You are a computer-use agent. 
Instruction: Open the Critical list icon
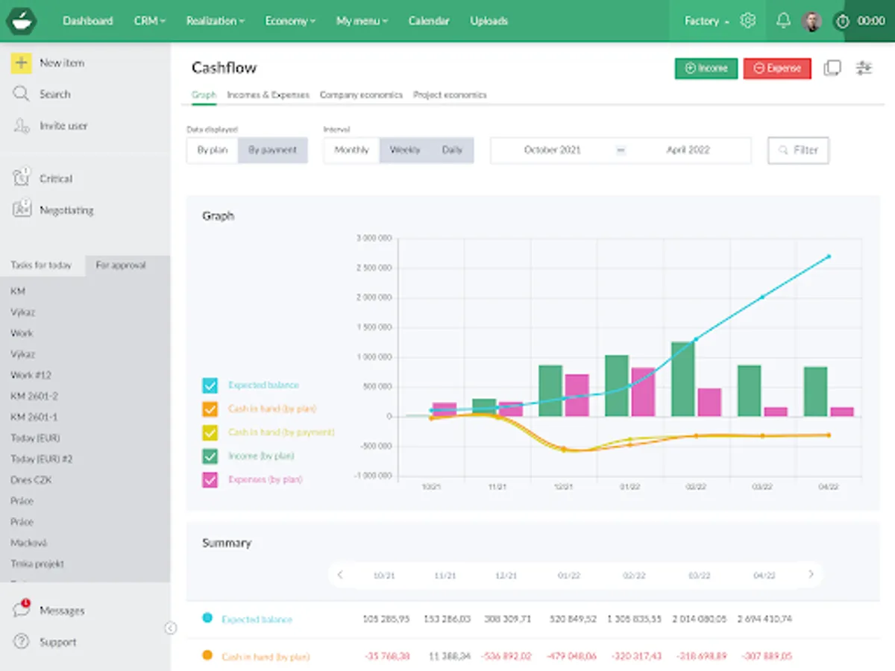click(x=21, y=178)
